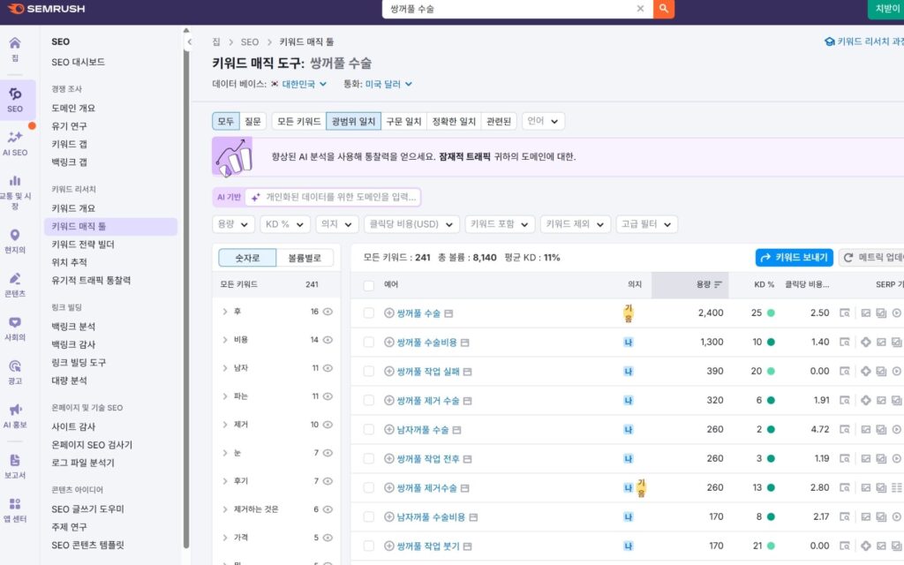Open the AI SEO sidebar icon
This screenshot has width=904, height=565.
point(15,142)
